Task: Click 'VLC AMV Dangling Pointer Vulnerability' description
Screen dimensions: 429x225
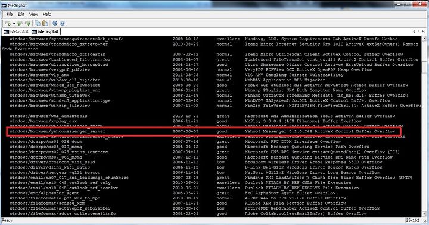Action: (x=294, y=75)
